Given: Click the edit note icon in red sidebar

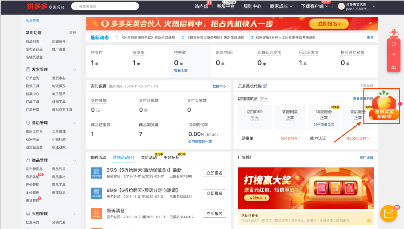Looking at the screenshot, I should tap(394, 55).
